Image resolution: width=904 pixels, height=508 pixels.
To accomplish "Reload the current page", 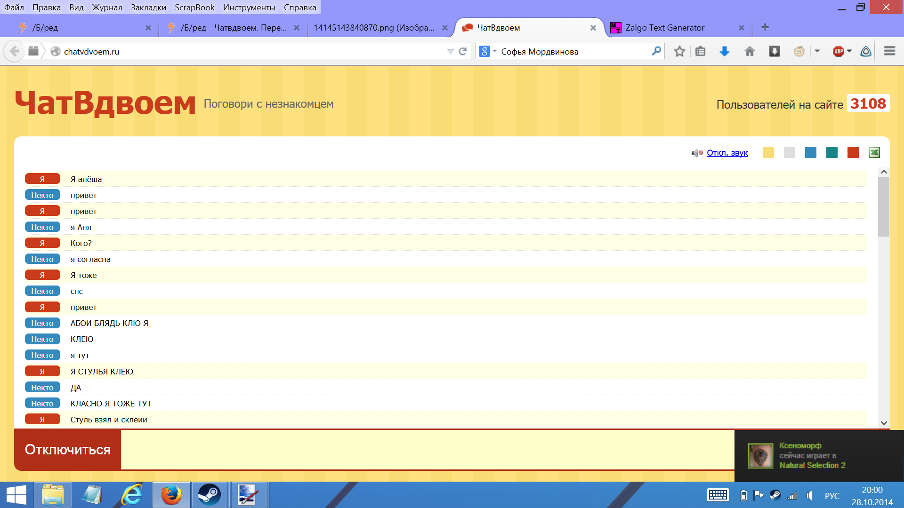I will tap(463, 51).
